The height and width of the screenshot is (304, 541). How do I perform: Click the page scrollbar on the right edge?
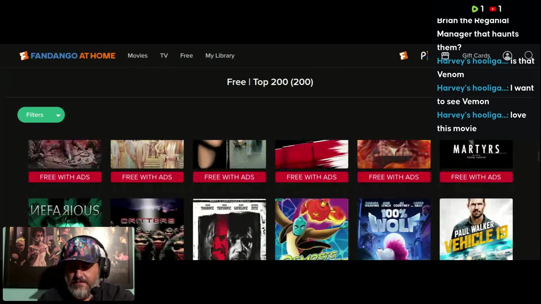pyautogui.click(x=539, y=156)
